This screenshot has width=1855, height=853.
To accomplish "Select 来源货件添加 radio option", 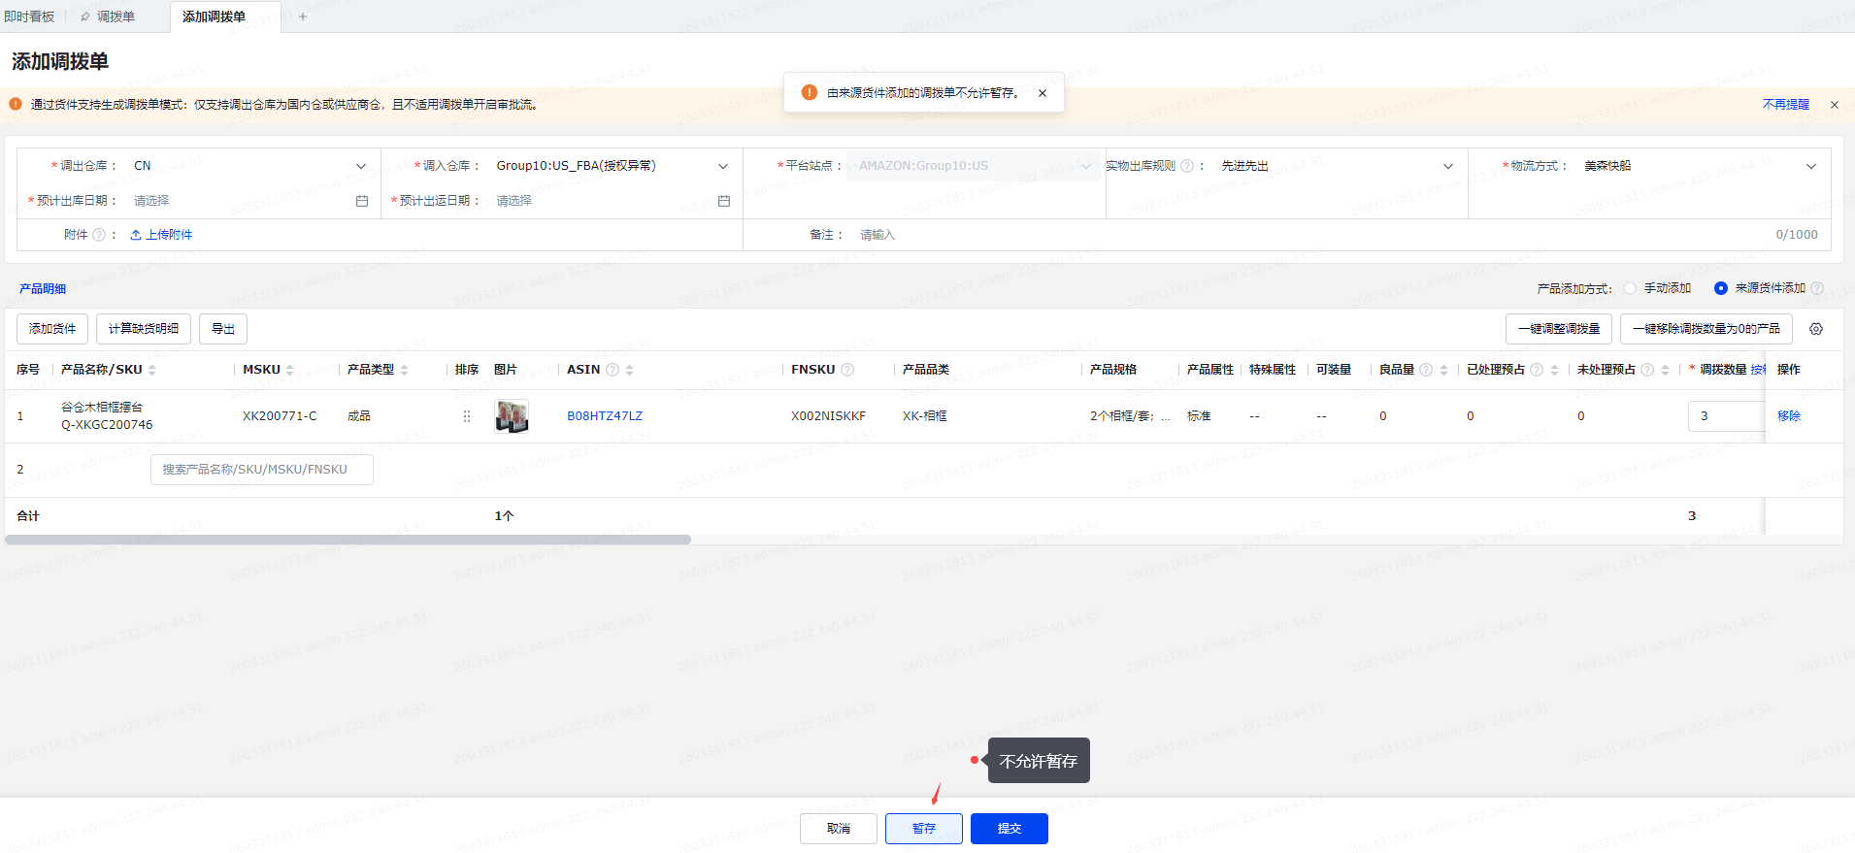I will click(1721, 288).
